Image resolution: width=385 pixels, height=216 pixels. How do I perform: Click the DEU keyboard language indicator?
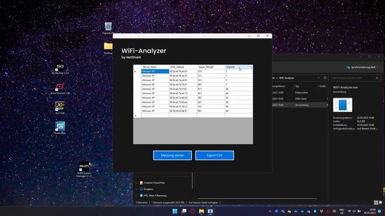point(342,211)
